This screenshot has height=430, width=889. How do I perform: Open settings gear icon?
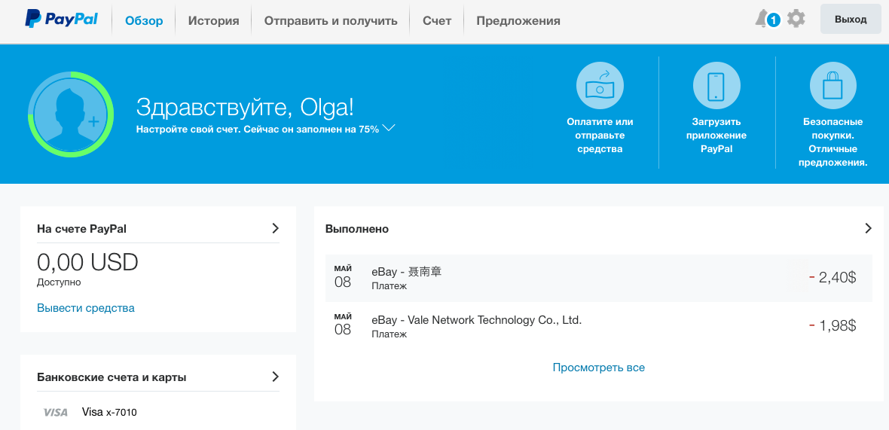[x=796, y=20]
